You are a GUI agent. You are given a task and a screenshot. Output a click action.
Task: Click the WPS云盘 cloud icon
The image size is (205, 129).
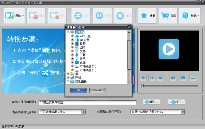click(77, 36)
